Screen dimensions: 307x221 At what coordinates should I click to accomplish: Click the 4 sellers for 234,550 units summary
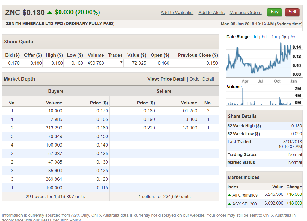[164, 197]
